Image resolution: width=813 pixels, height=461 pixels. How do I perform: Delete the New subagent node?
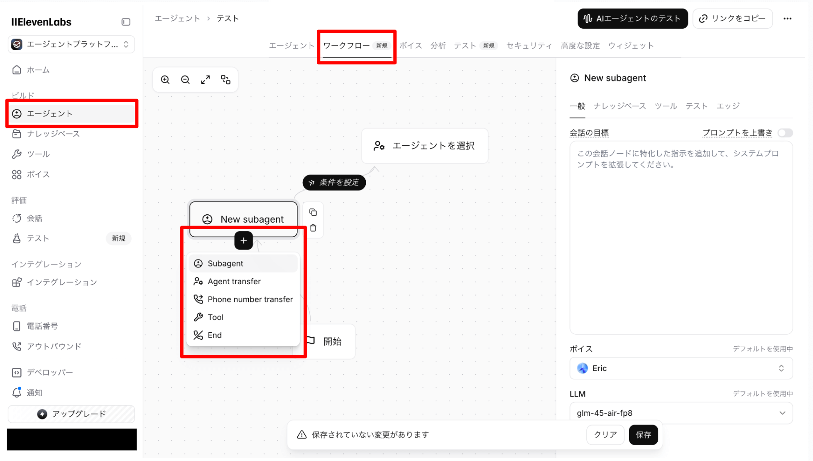[313, 228]
